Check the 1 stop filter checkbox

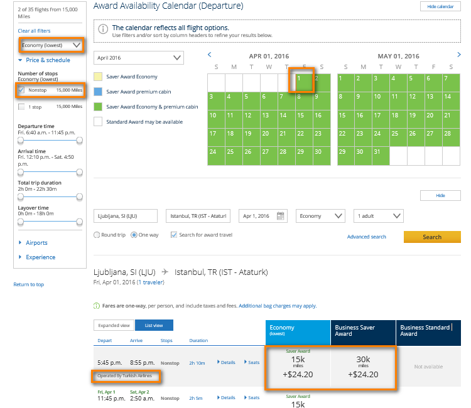tap(21, 107)
